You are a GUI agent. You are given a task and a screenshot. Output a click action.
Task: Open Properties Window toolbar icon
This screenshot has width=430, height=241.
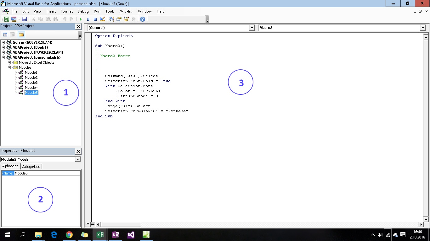(x=119, y=19)
